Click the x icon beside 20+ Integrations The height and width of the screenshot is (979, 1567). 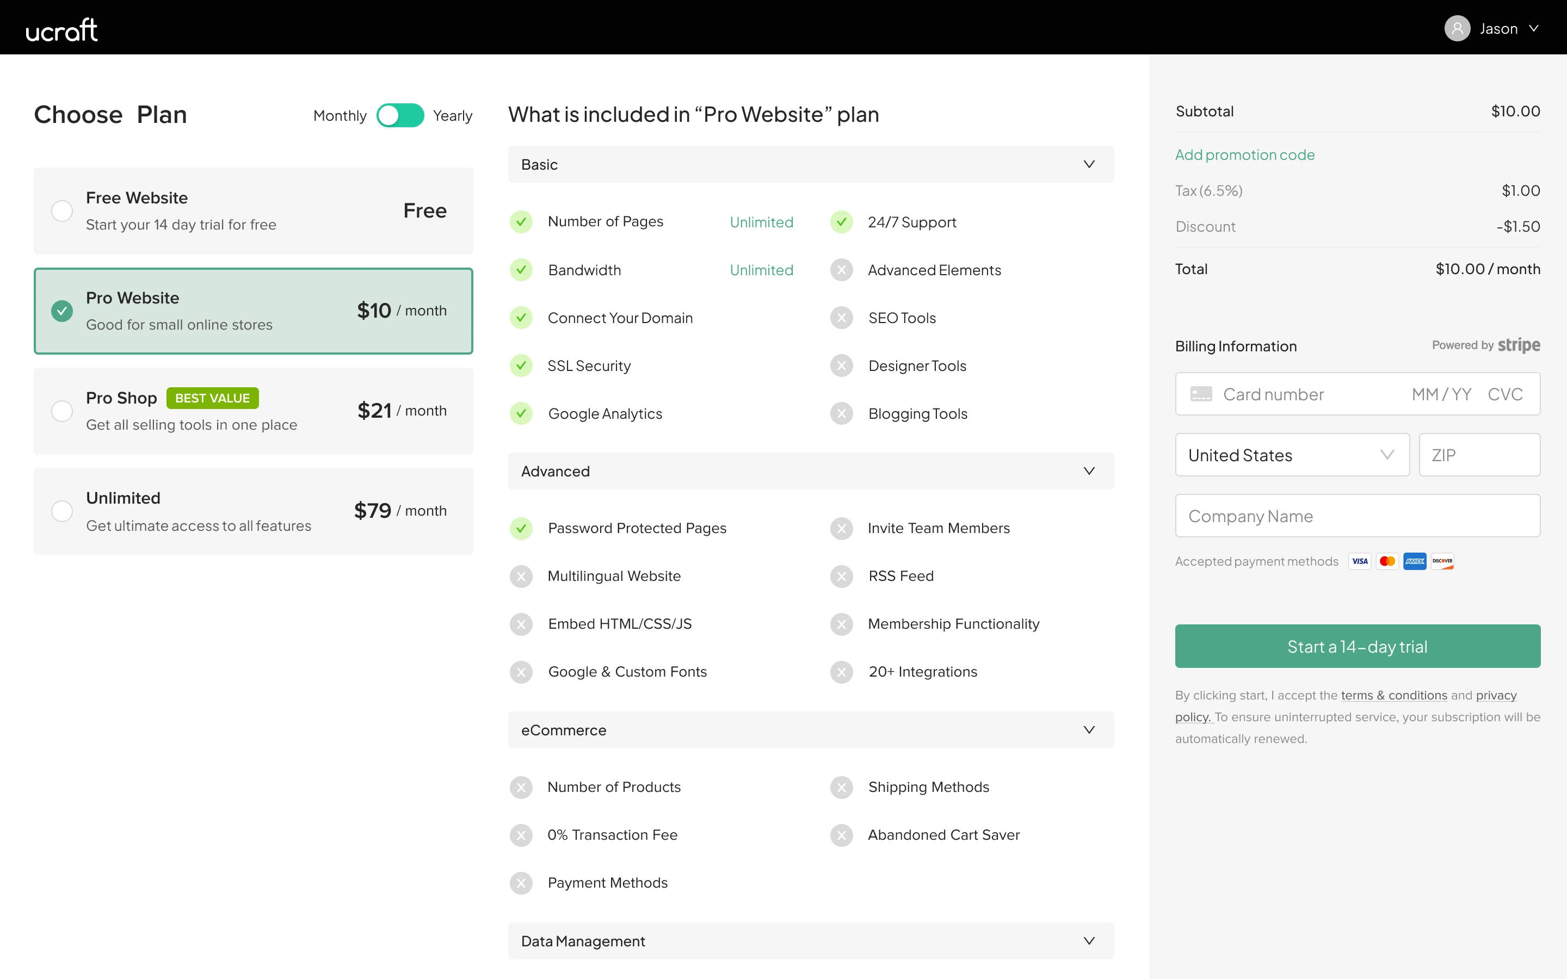tap(841, 672)
